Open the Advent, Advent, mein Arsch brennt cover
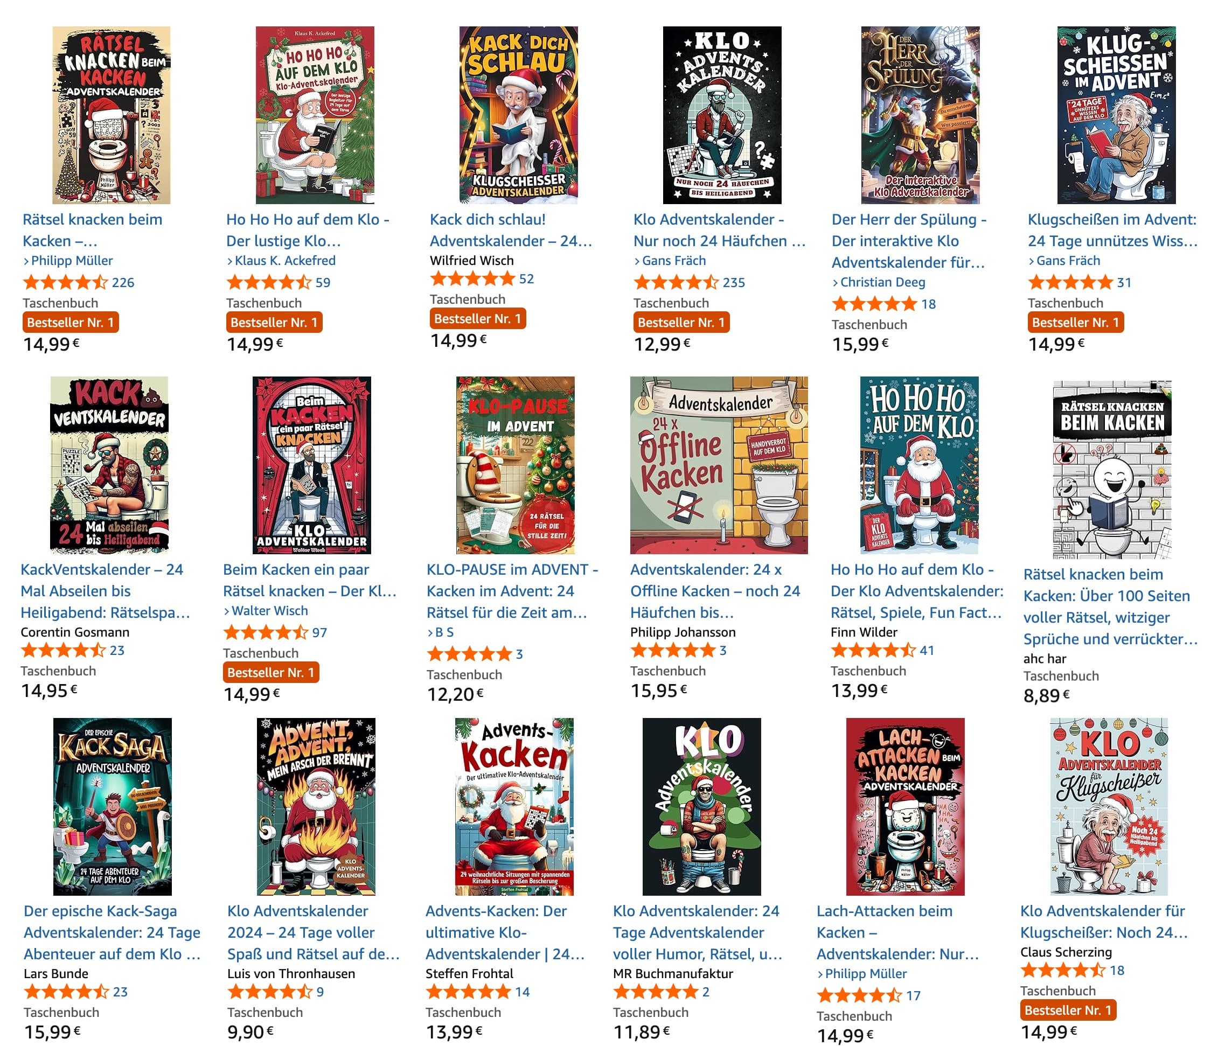1211x1046 pixels. coord(316,806)
